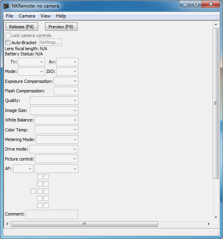
Task: Open the Camera menu
Action: [x=27, y=16]
